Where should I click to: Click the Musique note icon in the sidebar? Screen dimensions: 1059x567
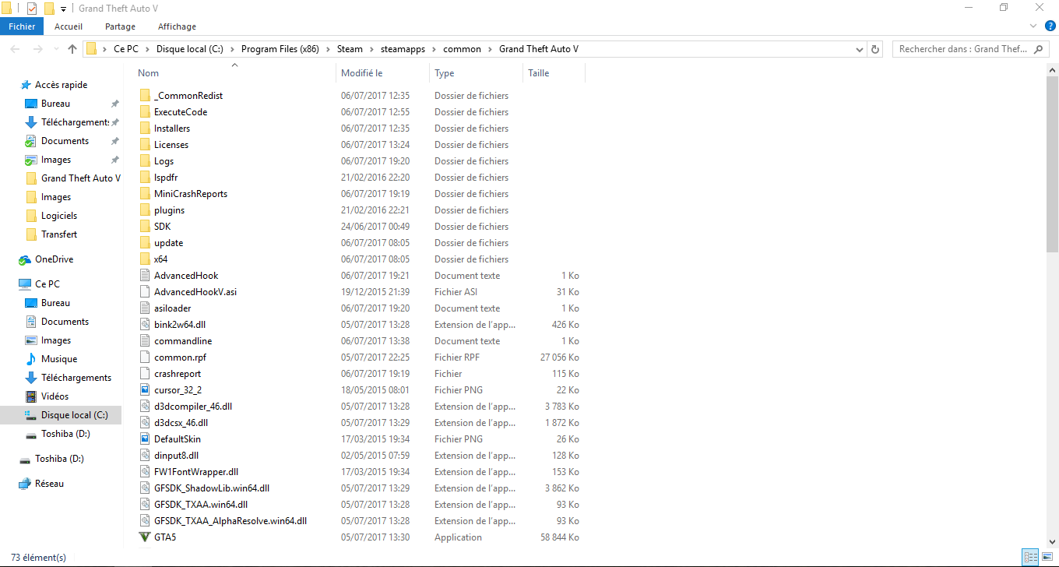[x=31, y=359]
